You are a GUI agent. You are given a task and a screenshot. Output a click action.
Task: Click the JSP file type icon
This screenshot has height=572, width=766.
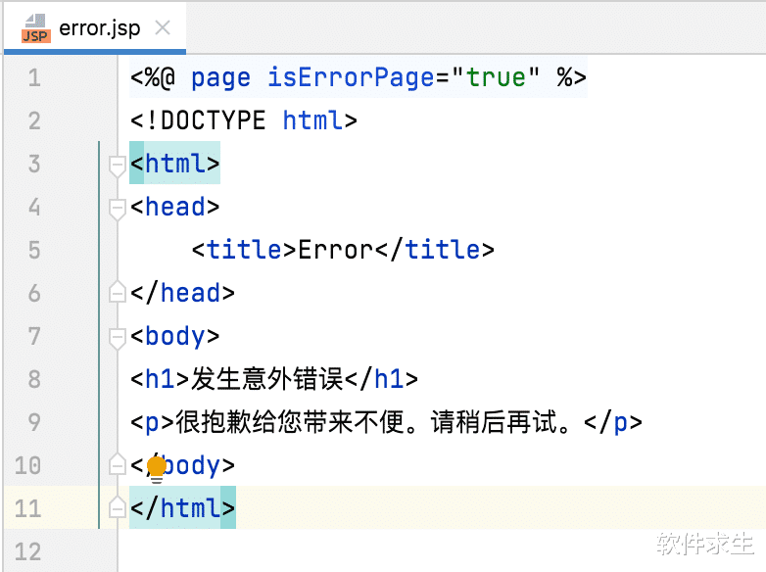35,28
